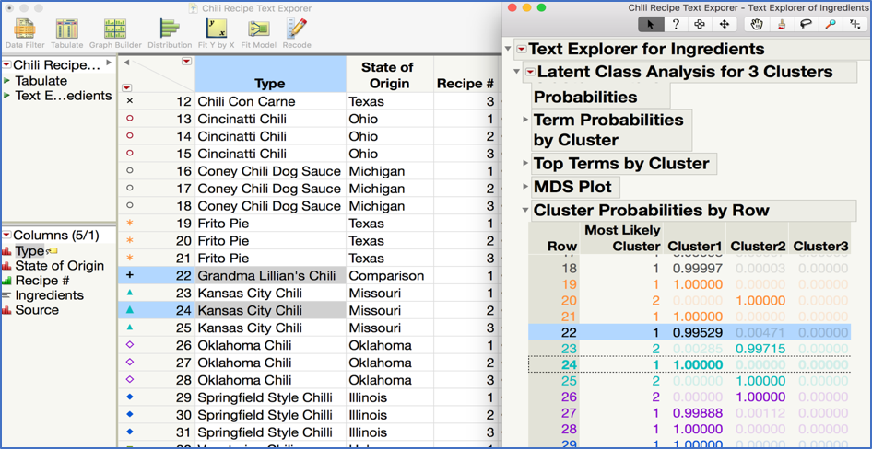Open red triangle menu for Text Explorer for Ingredients
Viewport: 872px width, 449px height.
pyautogui.click(x=522, y=49)
